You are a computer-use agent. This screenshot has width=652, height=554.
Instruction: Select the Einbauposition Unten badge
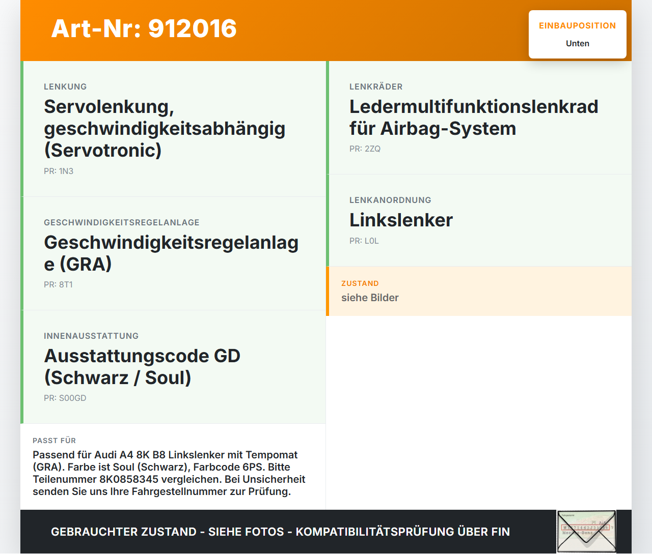(578, 35)
